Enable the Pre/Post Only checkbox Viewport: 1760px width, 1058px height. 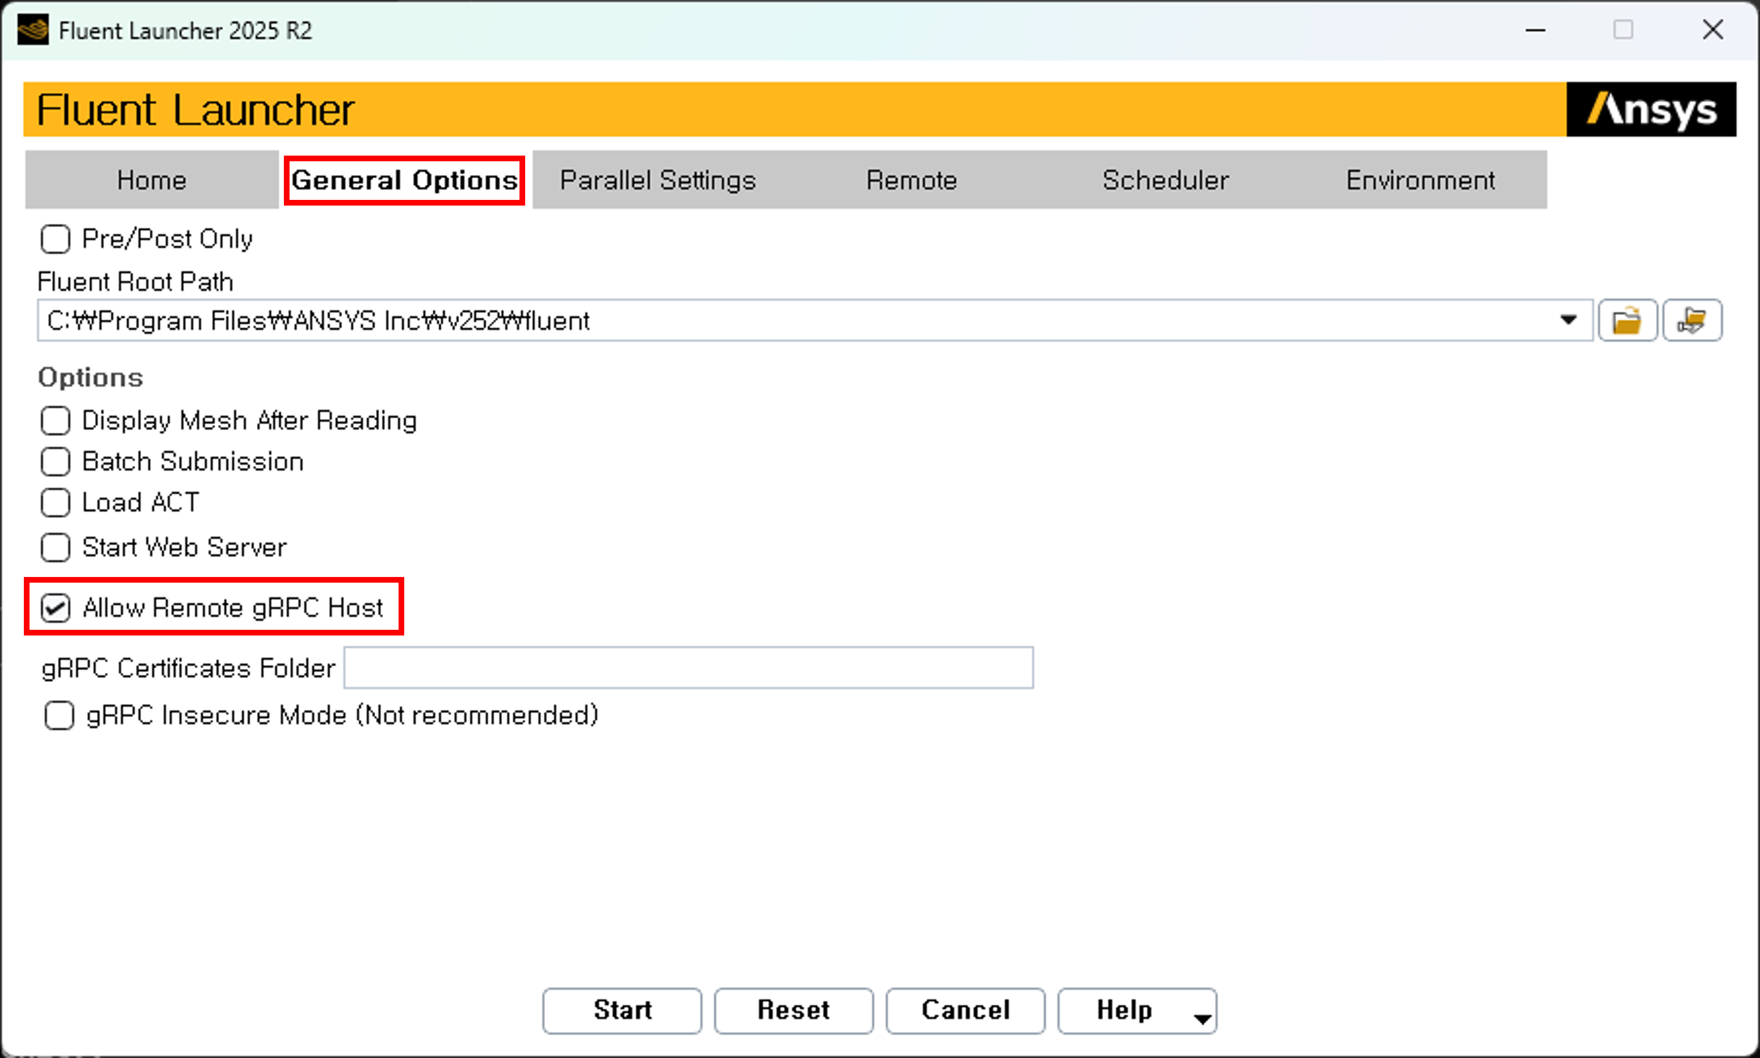coord(56,240)
